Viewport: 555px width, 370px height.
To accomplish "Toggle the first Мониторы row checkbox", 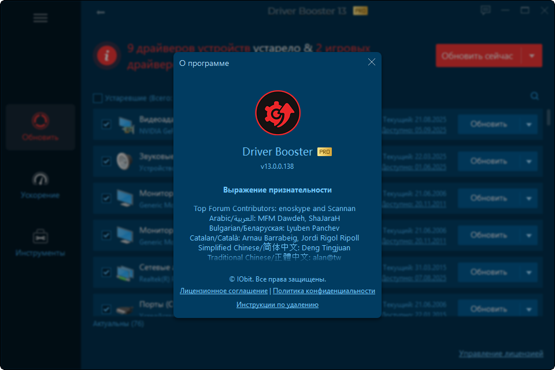I will (x=106, y=198).
